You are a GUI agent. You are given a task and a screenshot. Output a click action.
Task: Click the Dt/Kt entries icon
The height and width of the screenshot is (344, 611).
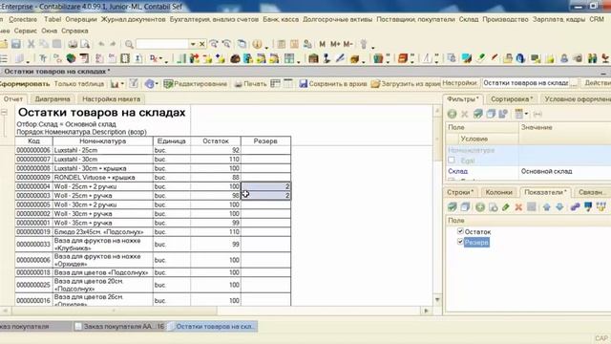154,58
